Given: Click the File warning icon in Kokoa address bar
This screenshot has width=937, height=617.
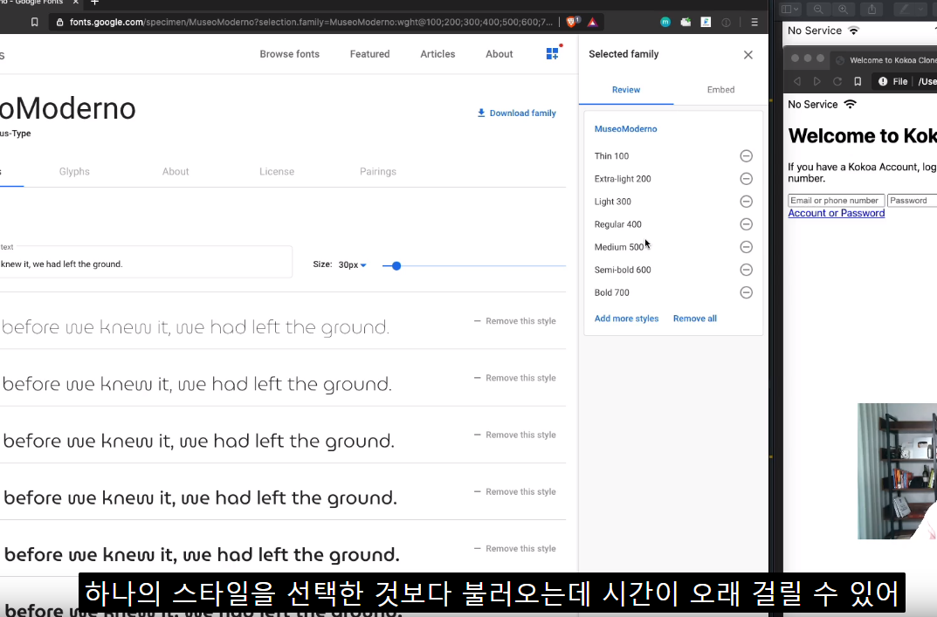Looking at the screenshot, I should [x=883, y=81].
